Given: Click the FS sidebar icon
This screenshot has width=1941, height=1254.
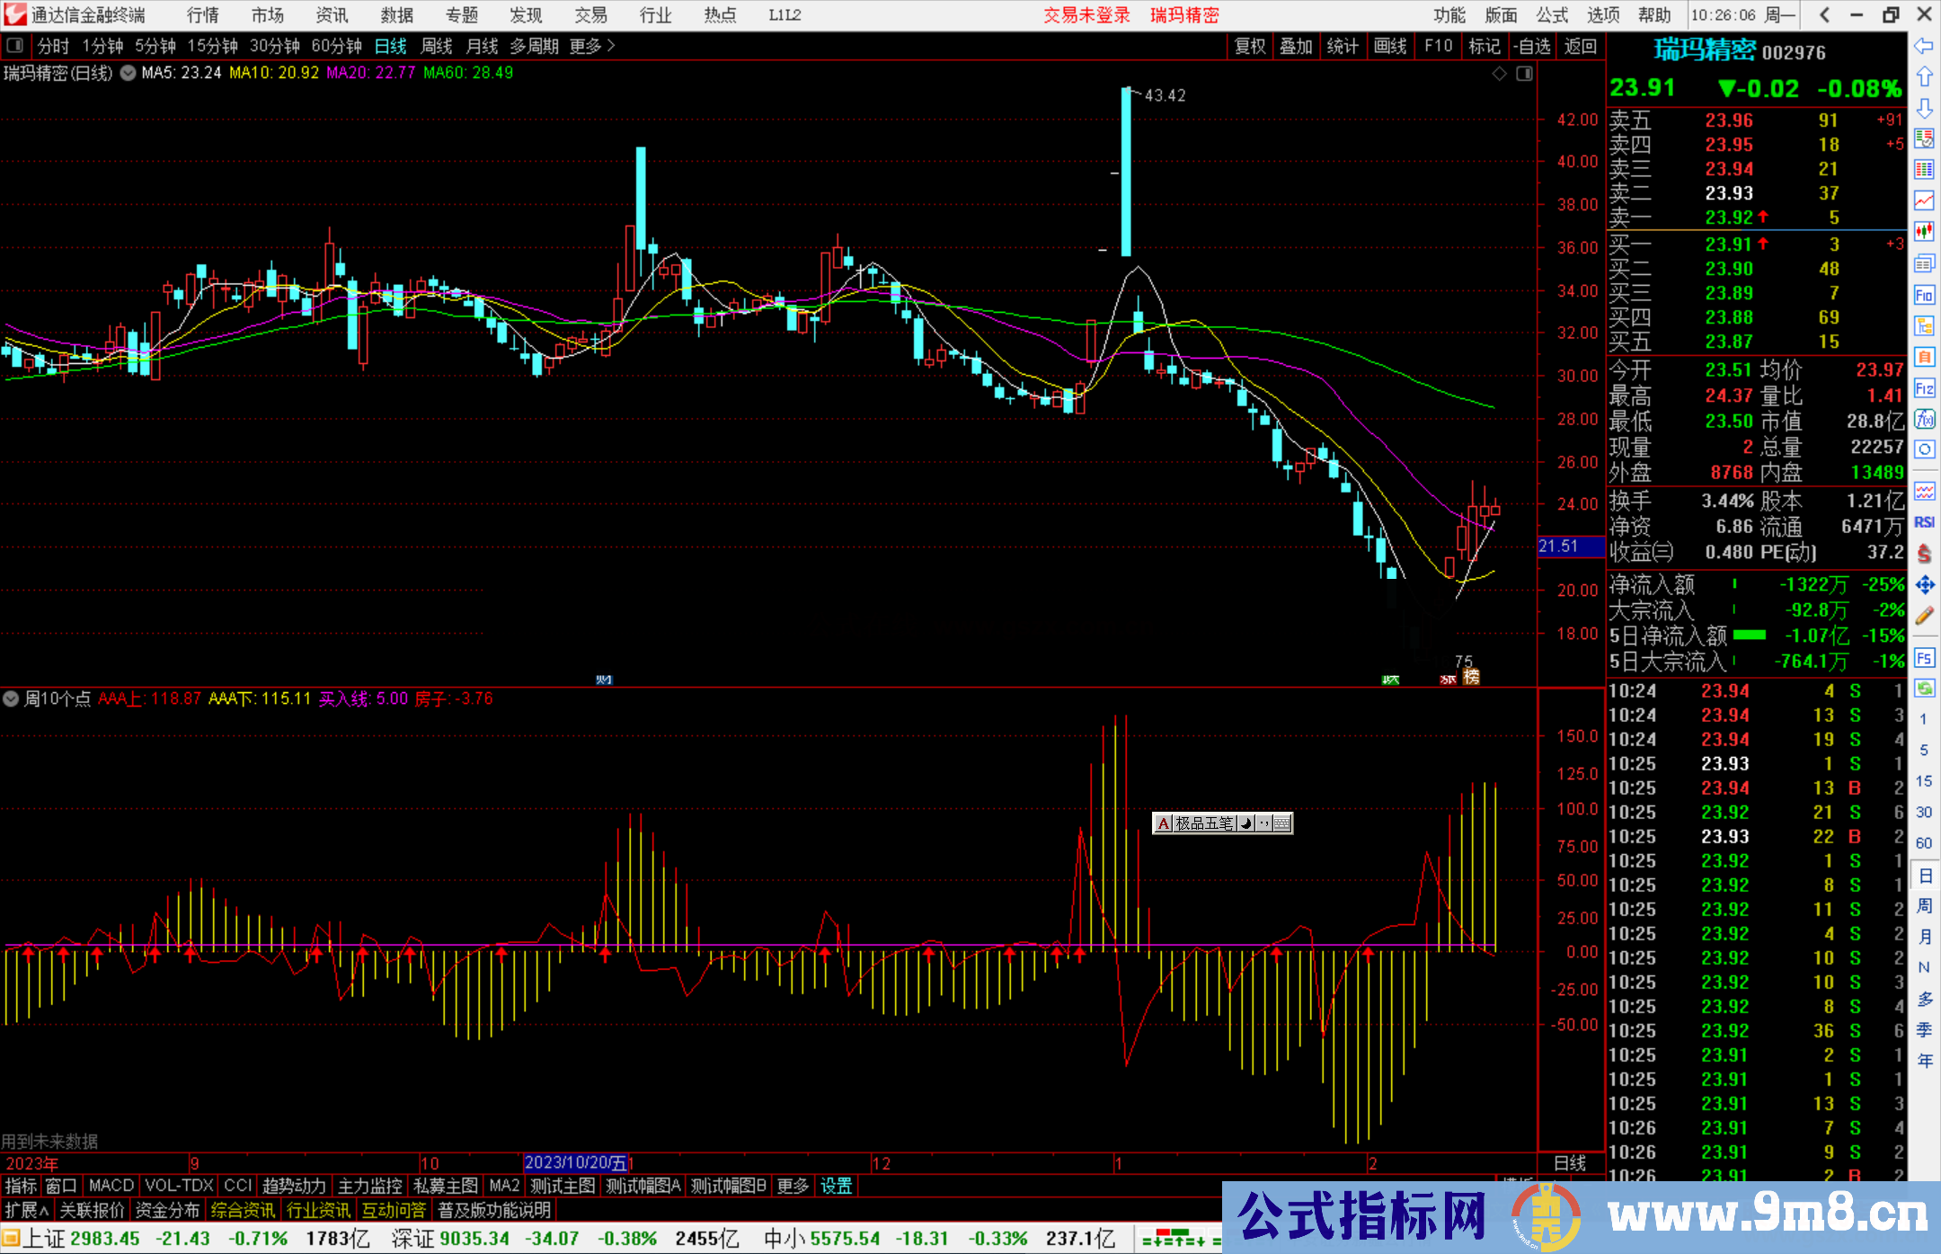Looking at the screenshot, I should click(1924, 658).
